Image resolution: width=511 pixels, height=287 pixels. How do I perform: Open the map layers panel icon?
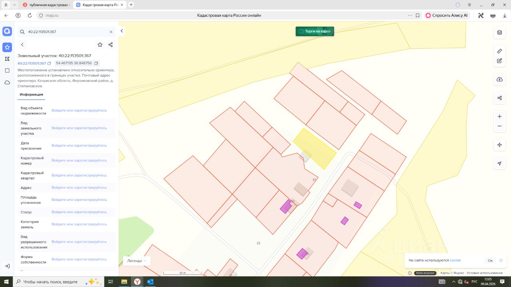click(x=499, y=32)
